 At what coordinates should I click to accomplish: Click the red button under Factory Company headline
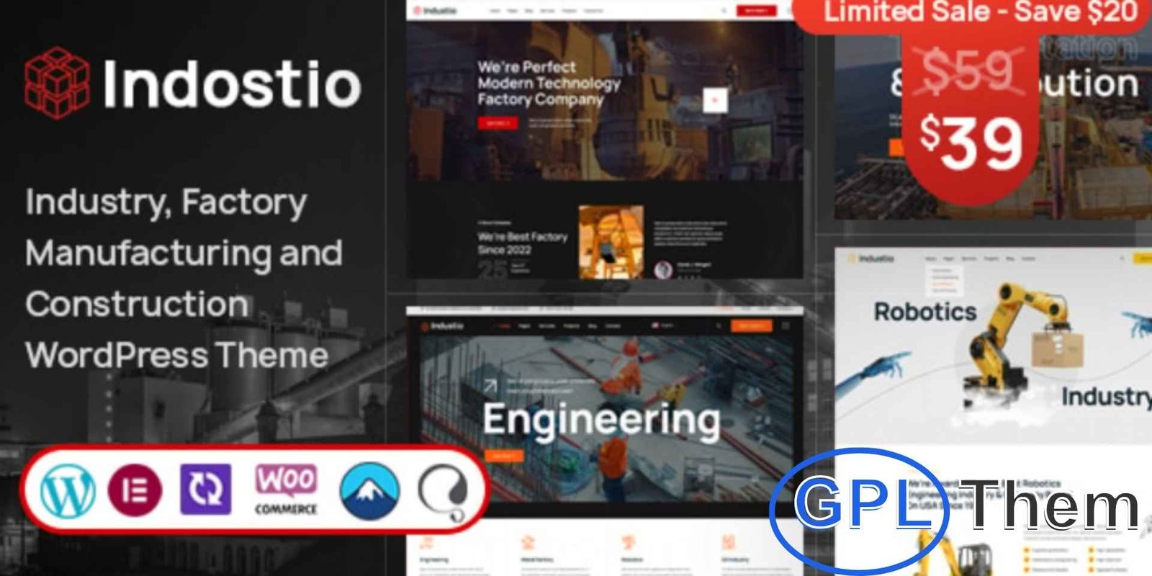click(498, 123)
